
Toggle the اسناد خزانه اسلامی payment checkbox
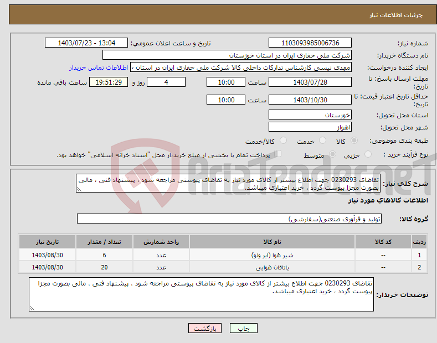click(278, 154)
